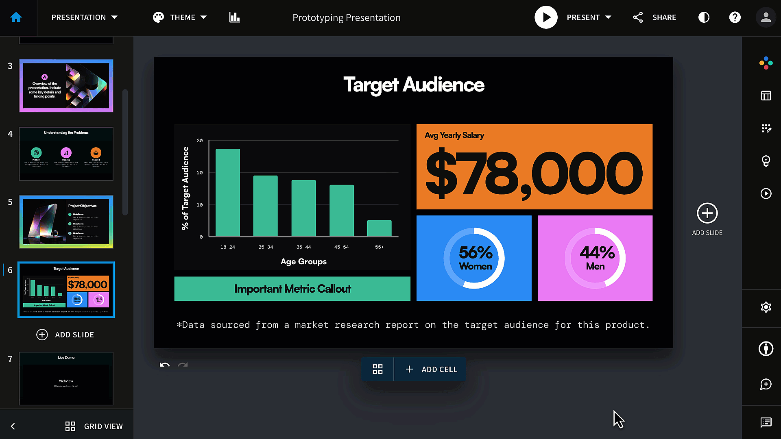Click the animation playback icon in right sidebar
Image resolution: width=781 pixels, height=439 pixels.
(x=766, y=193)
